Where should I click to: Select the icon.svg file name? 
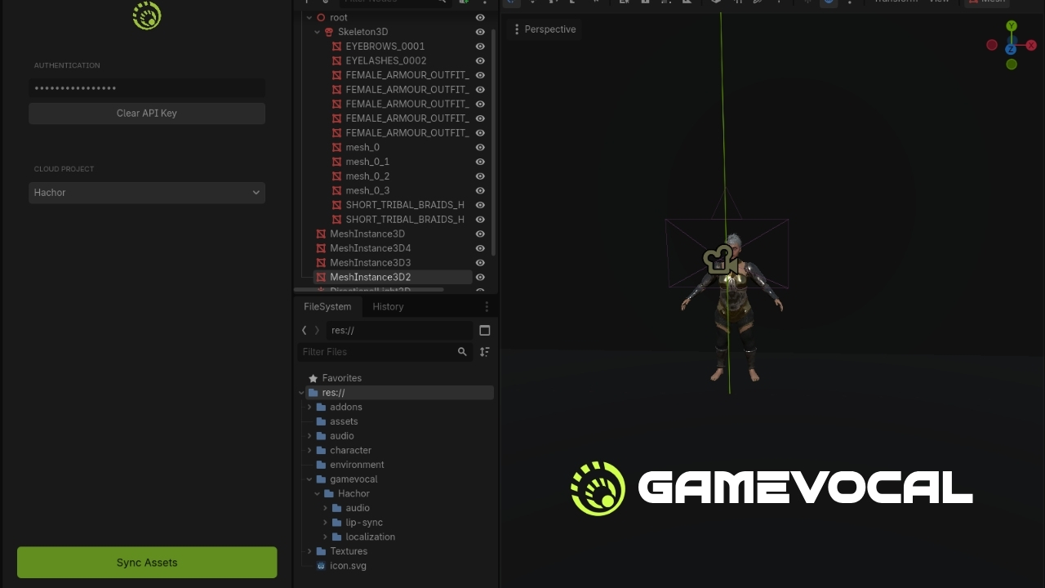pos(348,566)
